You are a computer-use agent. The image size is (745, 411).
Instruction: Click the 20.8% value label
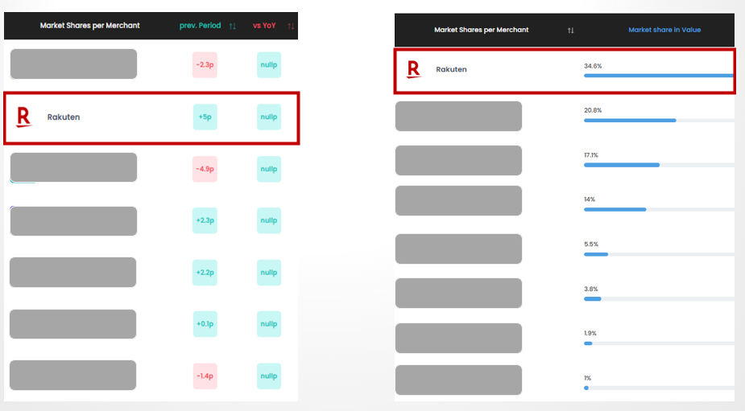(593, 110)
